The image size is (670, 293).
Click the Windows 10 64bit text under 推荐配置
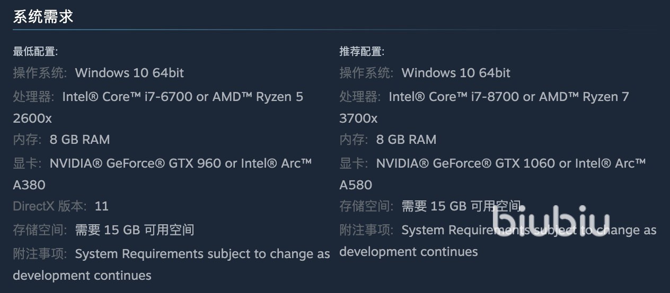(456, 72)
